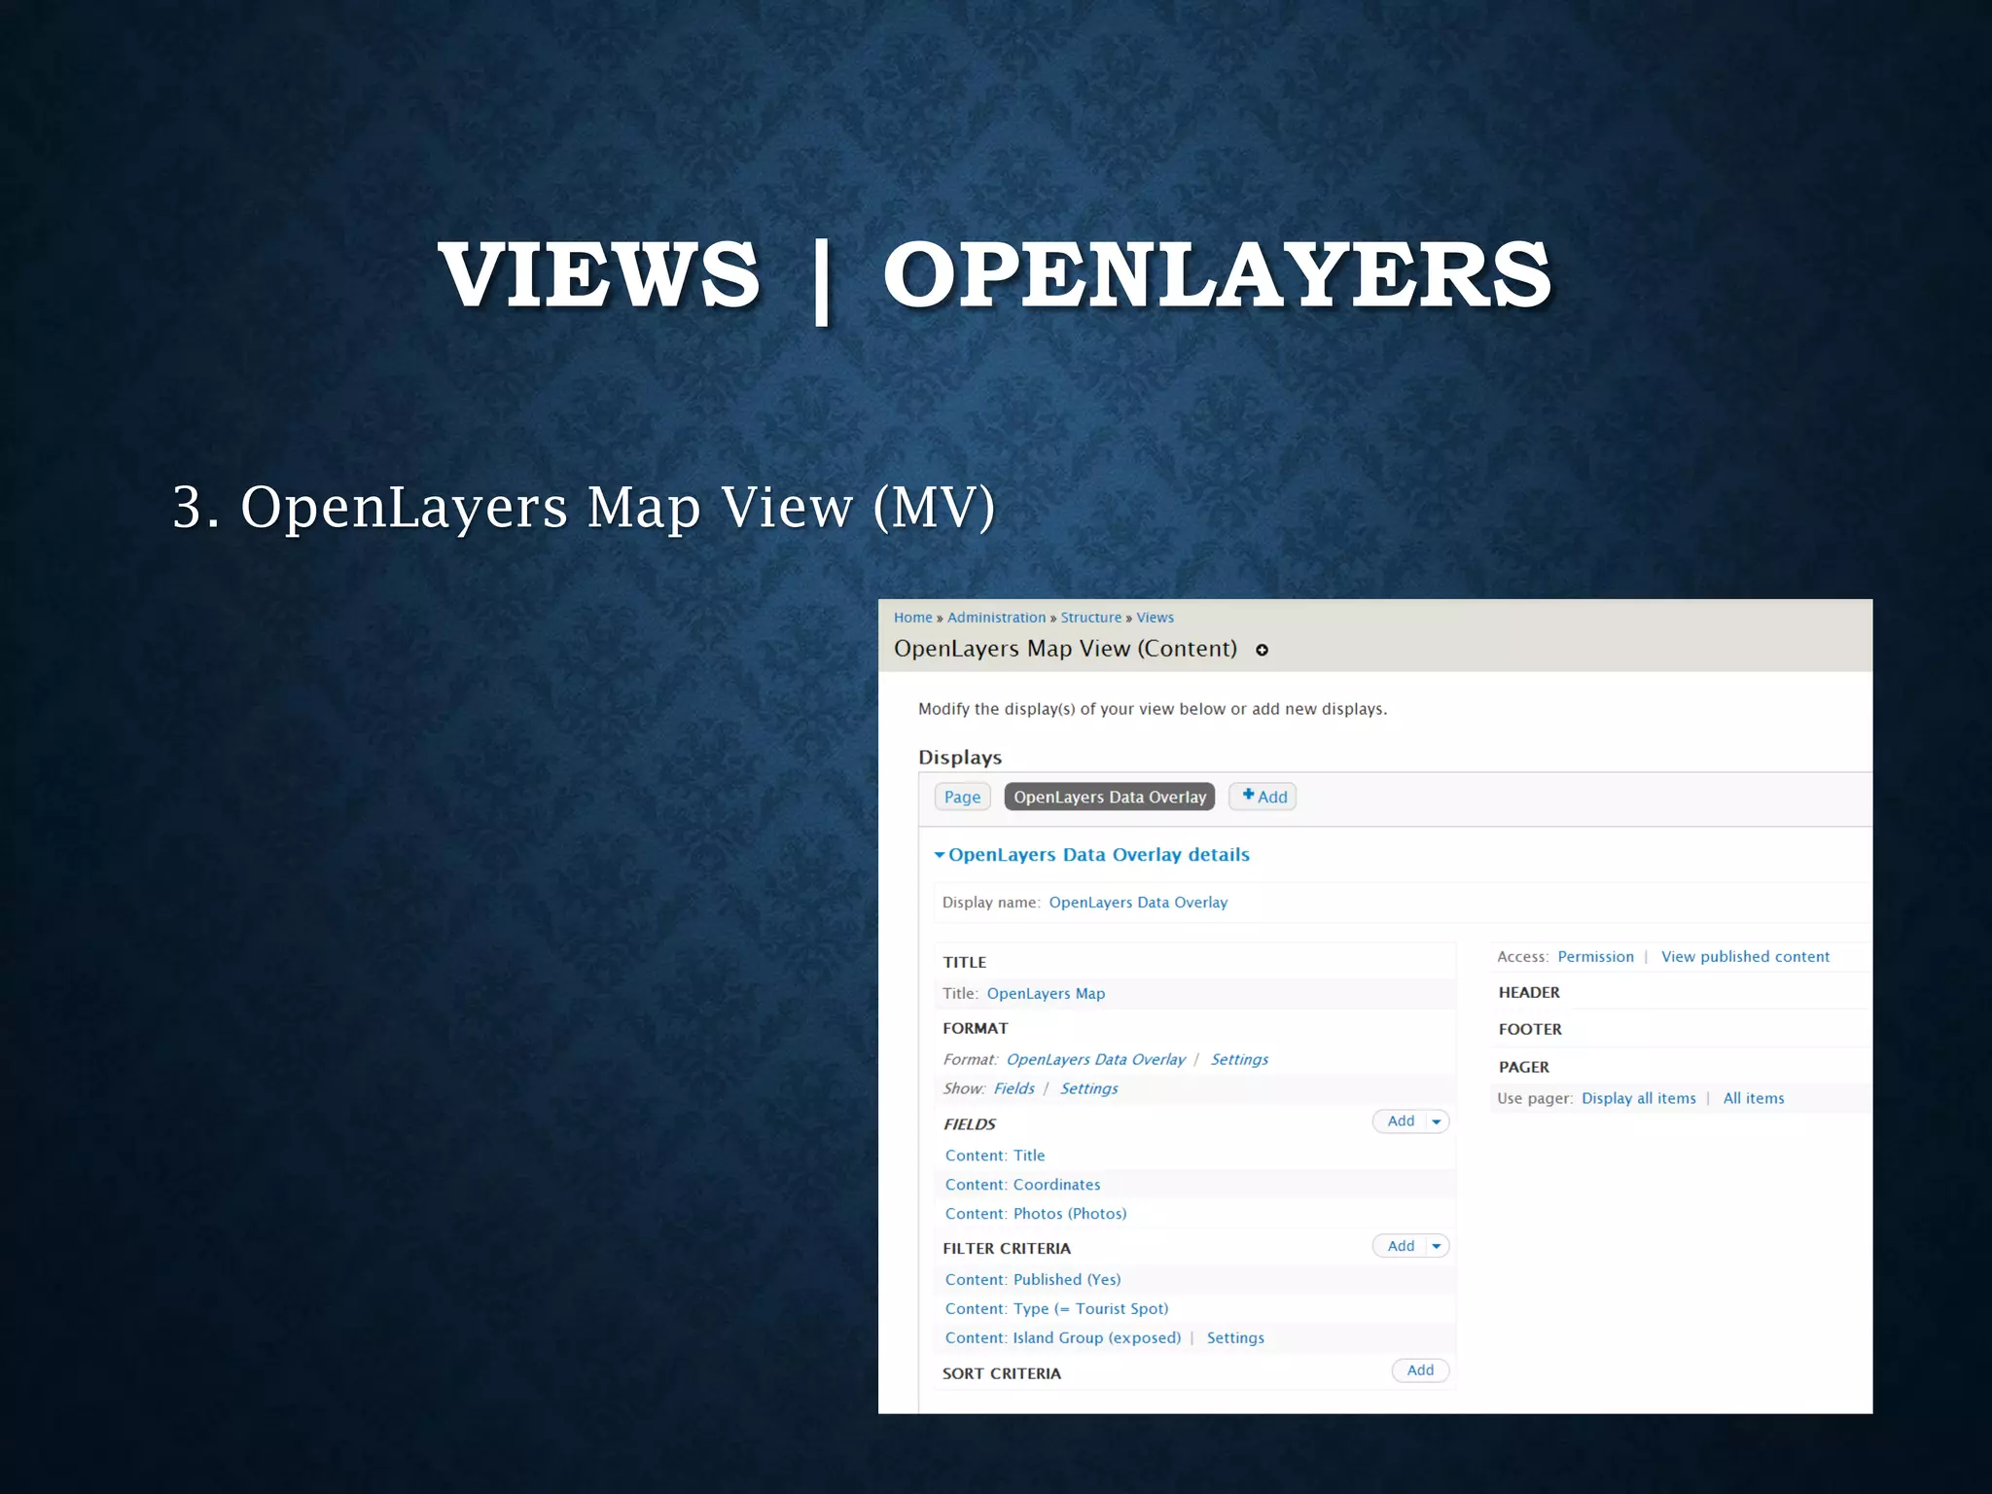Go to the Administration breadcrumb link
Viewport: 1992px width, 1494px height.
996,618
